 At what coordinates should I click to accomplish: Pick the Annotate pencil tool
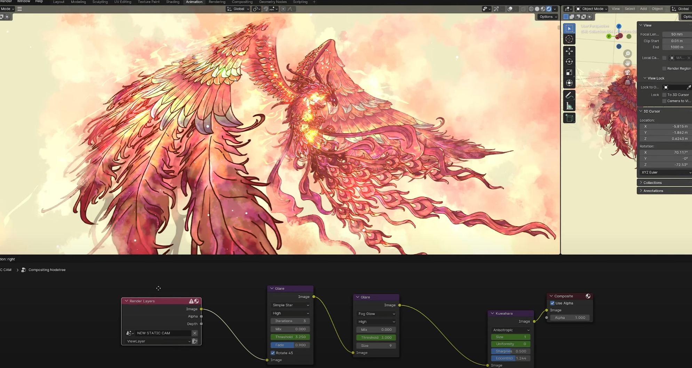569,95
